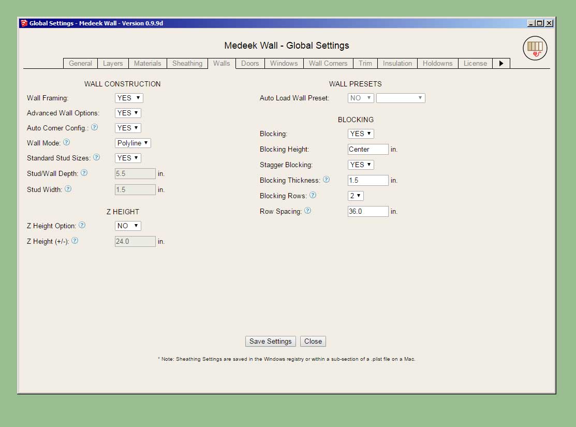
Task: Change the Stagger Blocking dropdown
Action: tap(361, 165)
